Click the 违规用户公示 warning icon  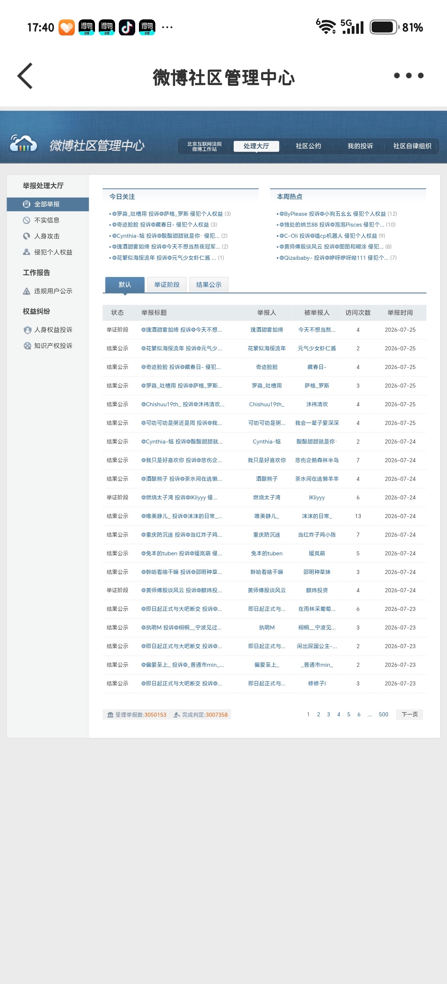coord(26,291)
